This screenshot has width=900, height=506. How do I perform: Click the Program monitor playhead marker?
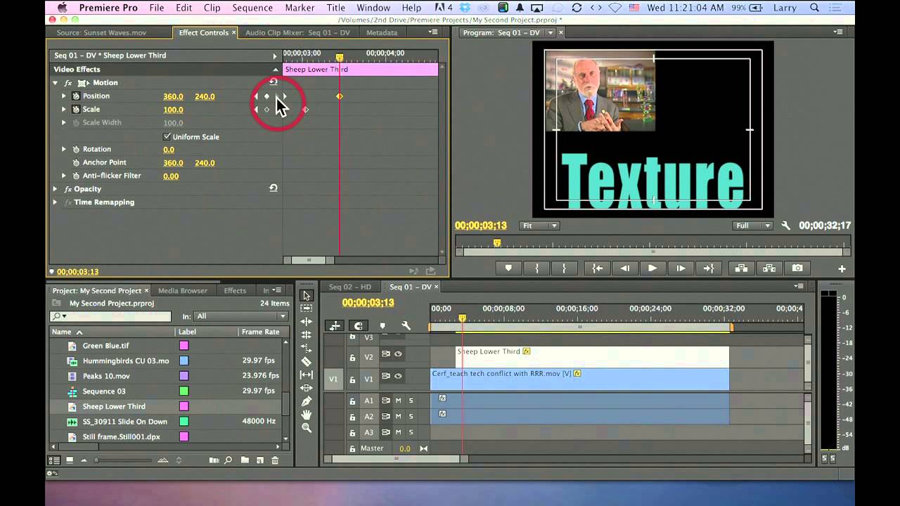click(497, 242)
